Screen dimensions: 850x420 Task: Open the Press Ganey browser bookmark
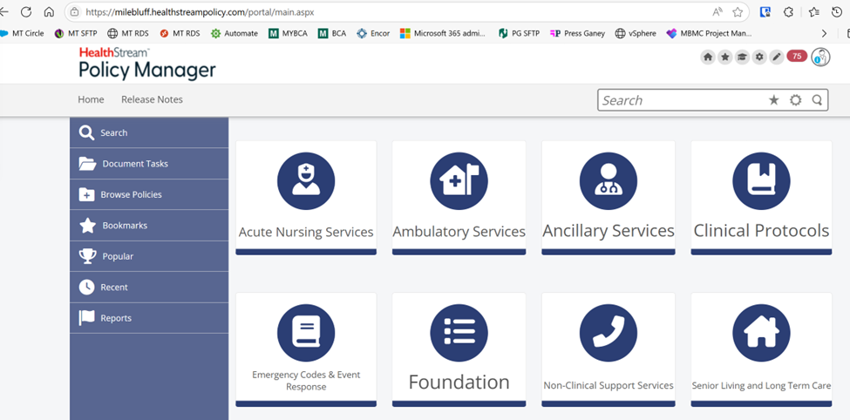pyautogui.click(x=577, y=33)
